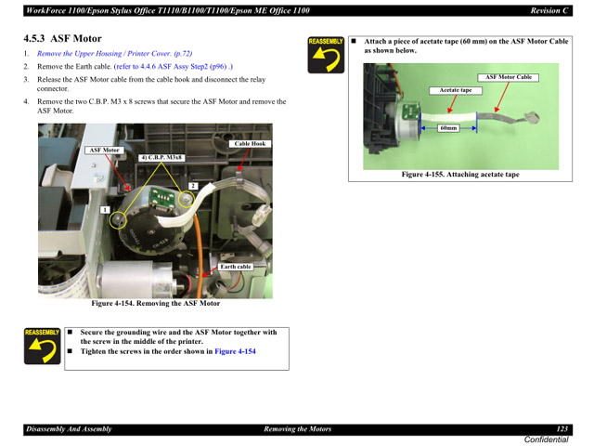Click page number 123 in the footer
This screenshot has width=594, height=446.
point(562,428)
